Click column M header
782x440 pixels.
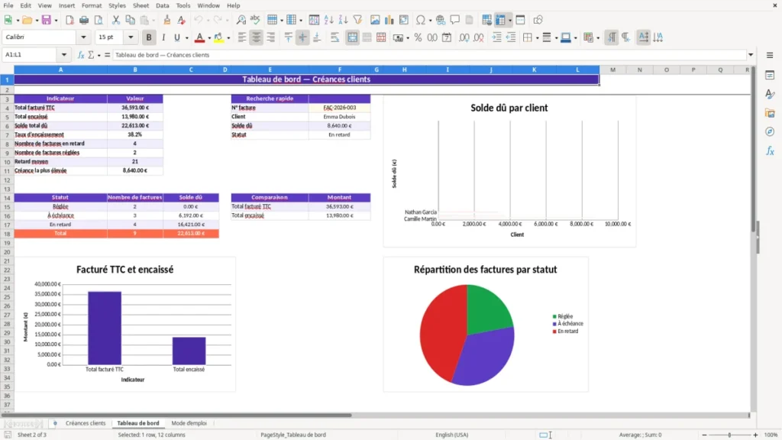click(612, 70)
